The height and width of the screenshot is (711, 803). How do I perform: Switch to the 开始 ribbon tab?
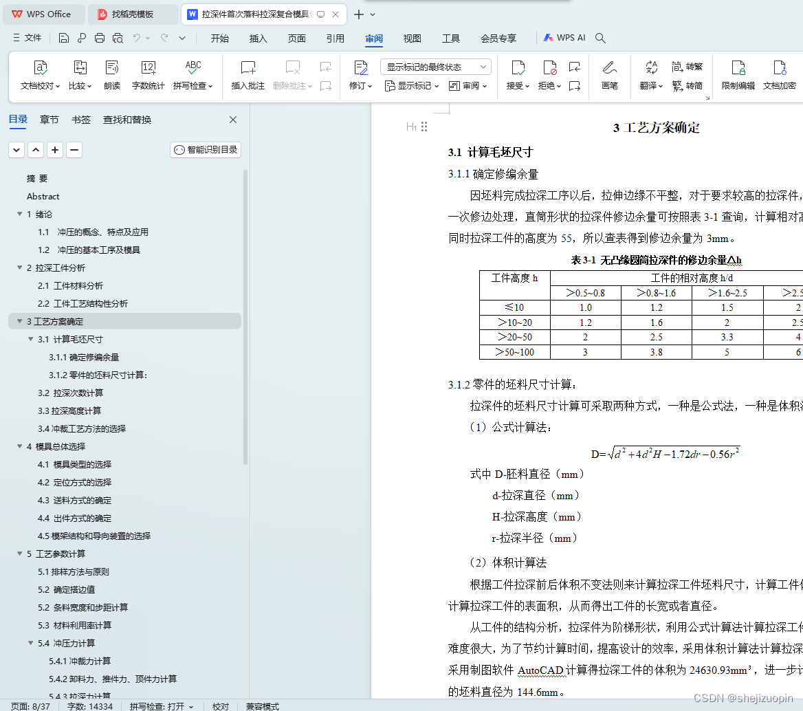coord(220,39)
